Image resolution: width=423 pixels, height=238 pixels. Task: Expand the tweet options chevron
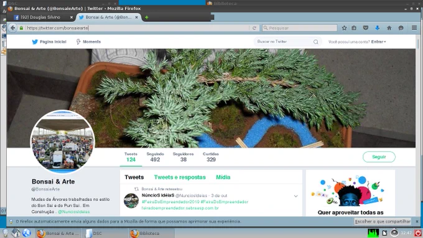pos(295,196)
